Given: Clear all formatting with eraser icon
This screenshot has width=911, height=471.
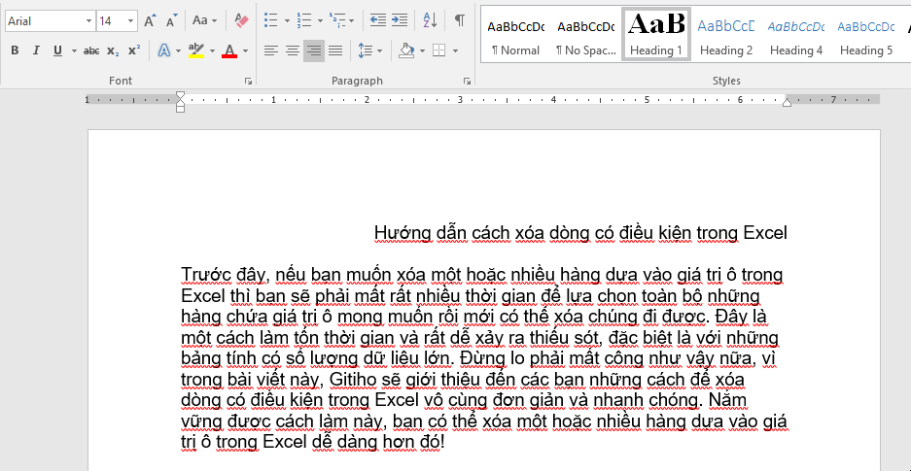Looking at the screenshot, I should tap(242, 21).
